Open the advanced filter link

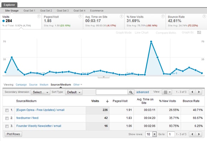(142, 92)
